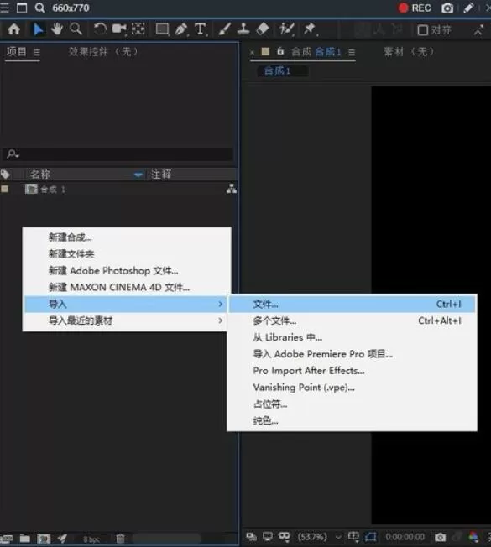The height and width of the screenshot is (547, 491).
Task: Enable the 对齐 snapping checkbox
Action: pyautogui.click(x=423, y=30)
